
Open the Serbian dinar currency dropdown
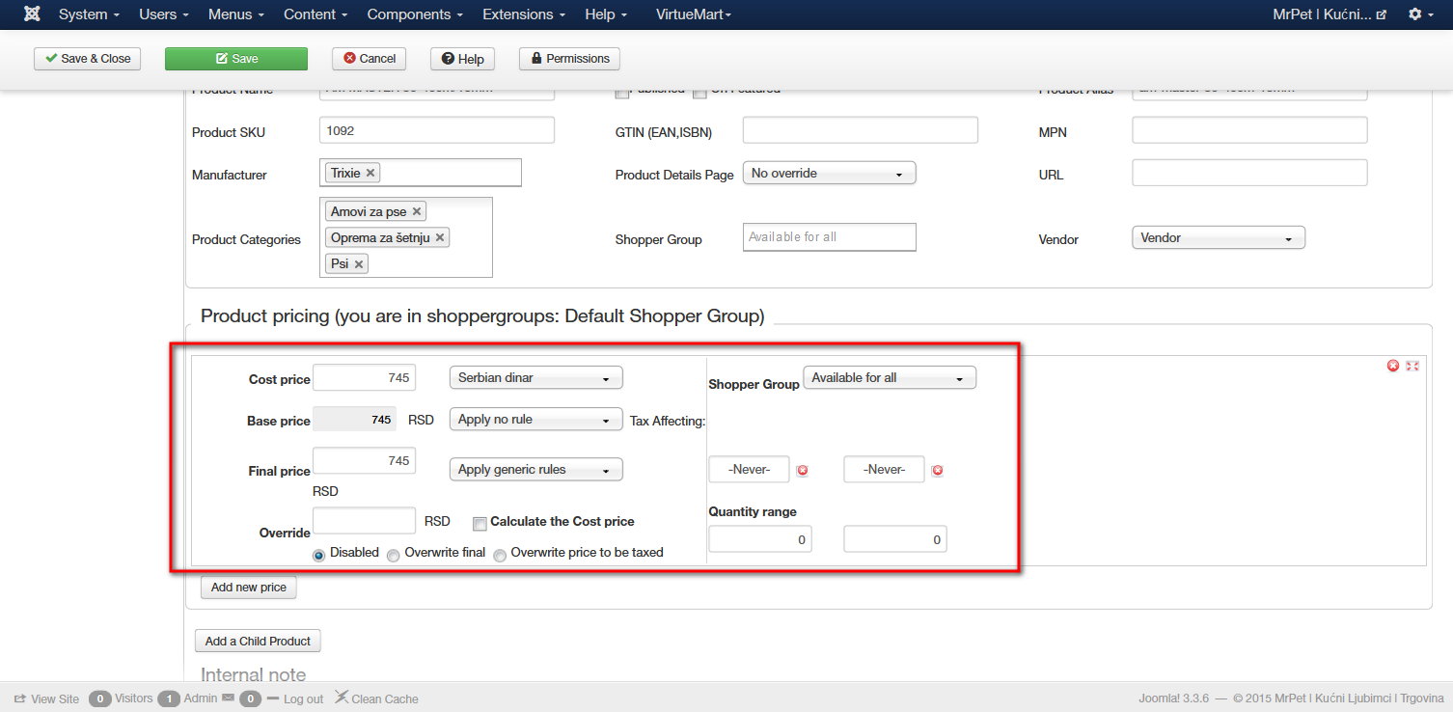pos(535,378)
